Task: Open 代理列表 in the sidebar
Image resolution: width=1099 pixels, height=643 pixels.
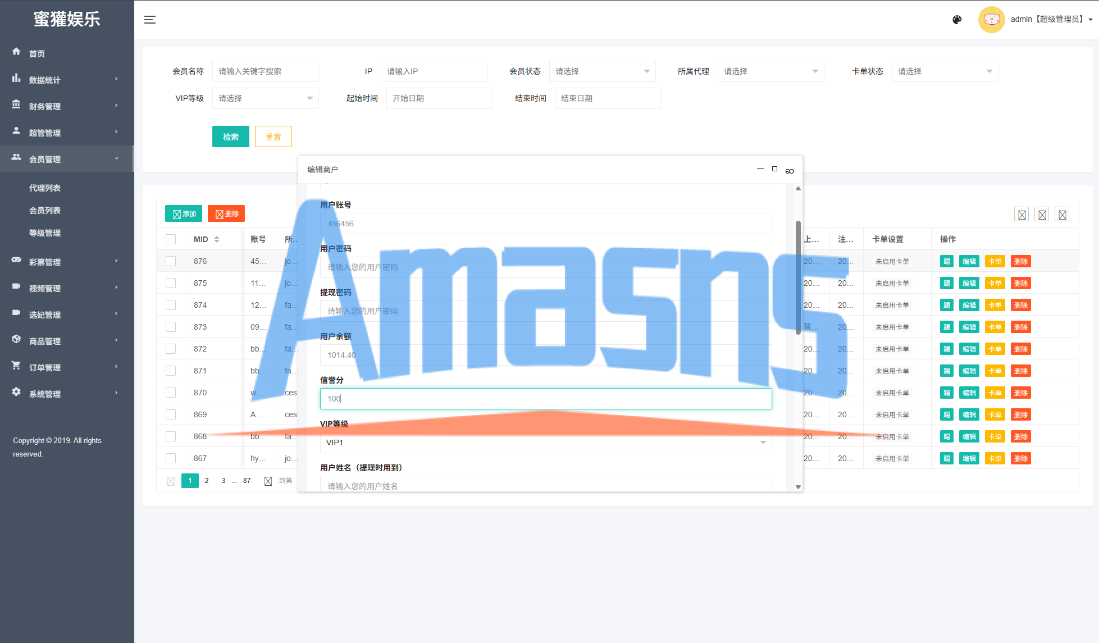Action: 45,188
